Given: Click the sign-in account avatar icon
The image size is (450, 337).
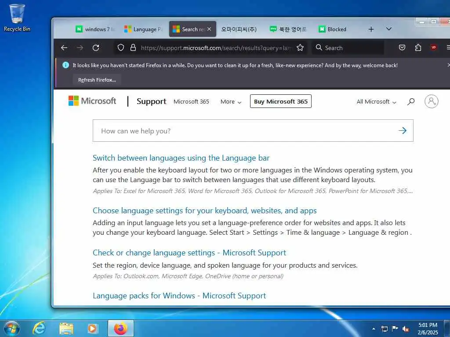Looking at the screenshot, I should pos(432,101).
